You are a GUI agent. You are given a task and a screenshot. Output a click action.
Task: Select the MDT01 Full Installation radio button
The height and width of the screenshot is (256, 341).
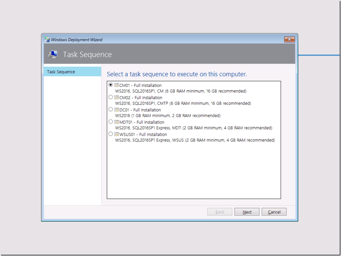[111, 122]
